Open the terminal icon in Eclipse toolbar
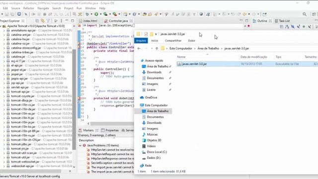The height and width of the screenshot is (179, 318). (x=19, y=14)
